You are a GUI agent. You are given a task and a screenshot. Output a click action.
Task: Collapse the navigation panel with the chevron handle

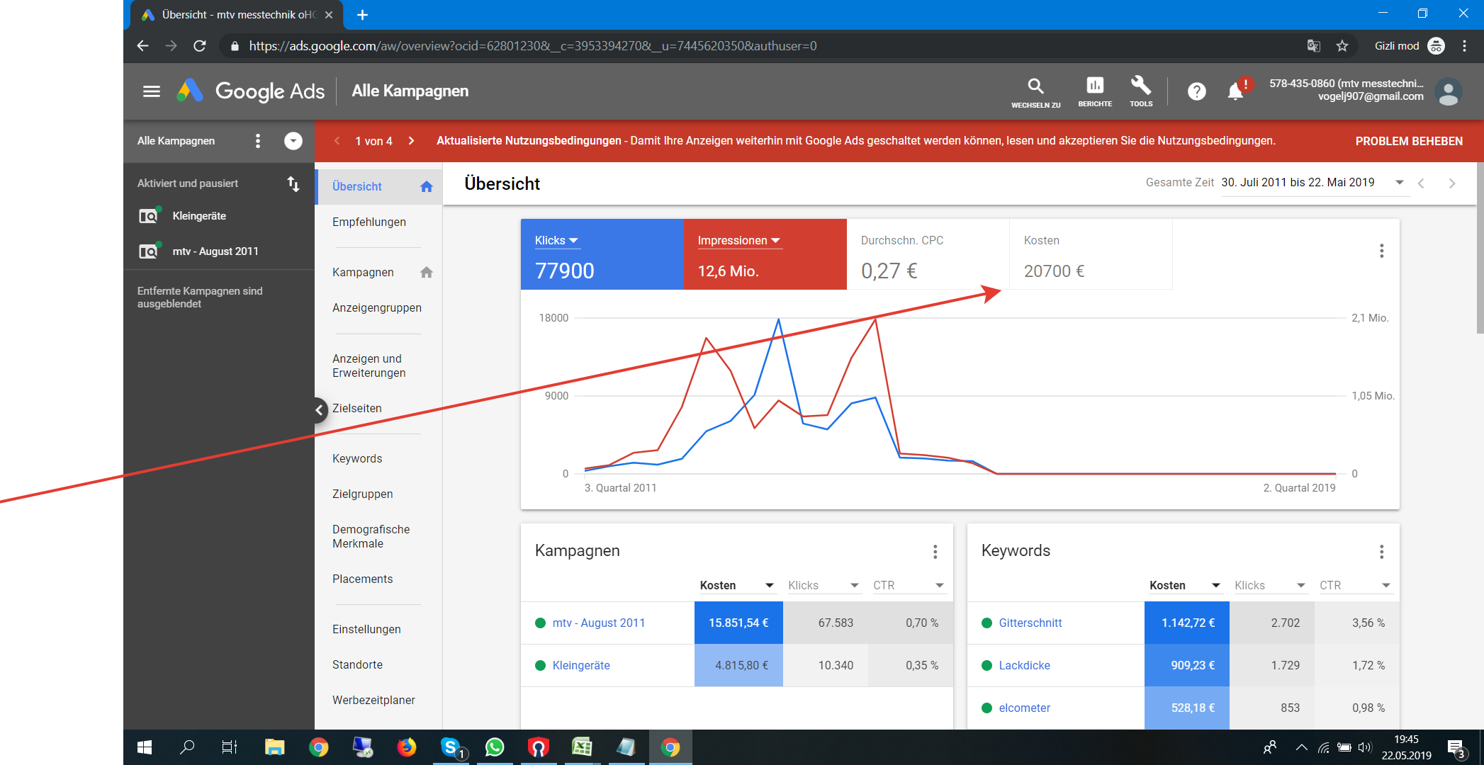(x=320, y=409)
